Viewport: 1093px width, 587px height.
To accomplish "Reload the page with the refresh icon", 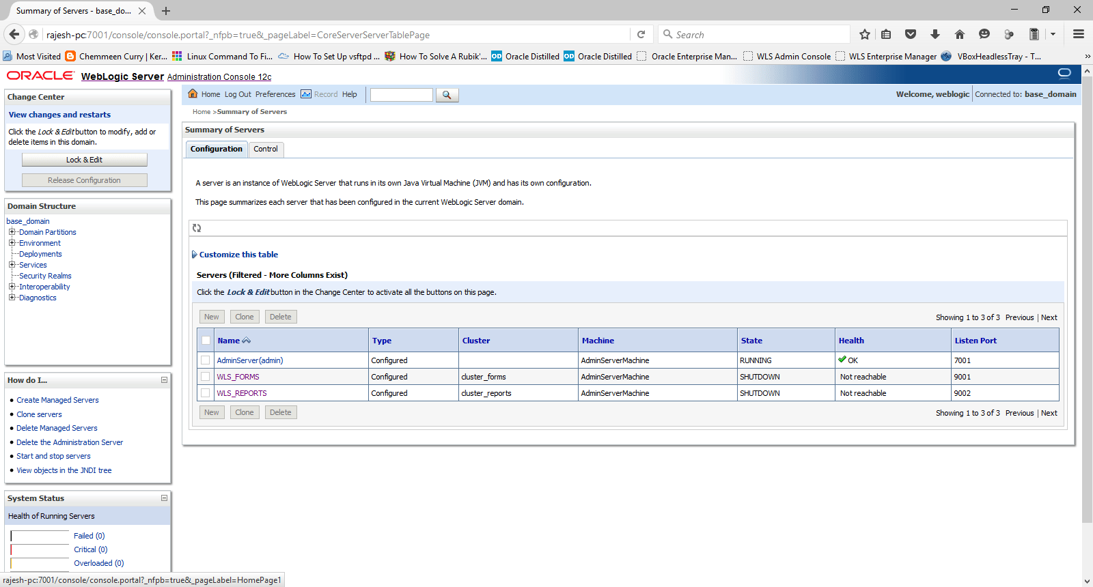I will pos(641,34).
